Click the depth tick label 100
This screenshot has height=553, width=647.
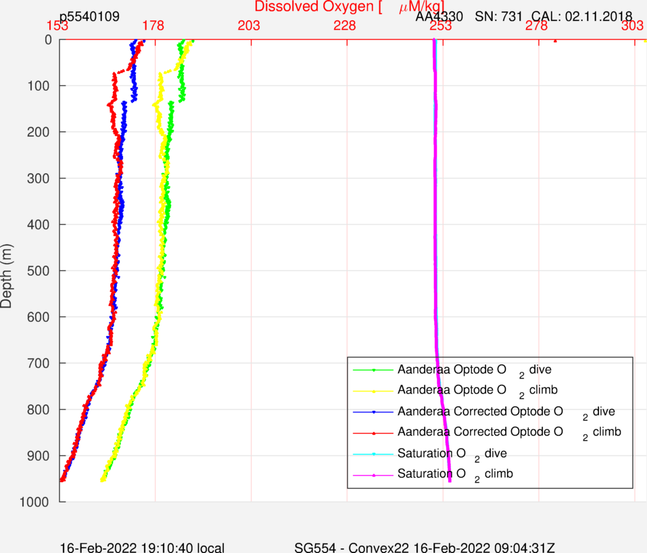click(x=38, y=86)
